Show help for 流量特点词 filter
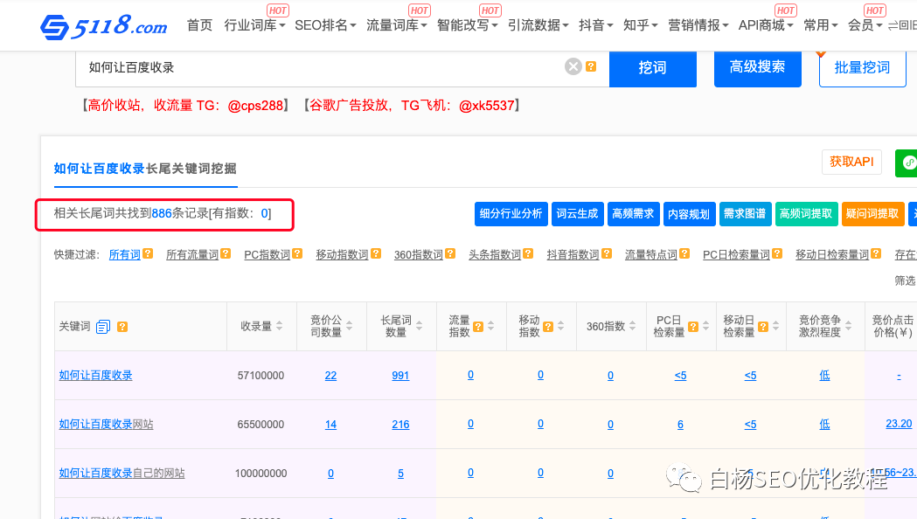The width and height of the screenshot is (917, 519). point(684,253)
